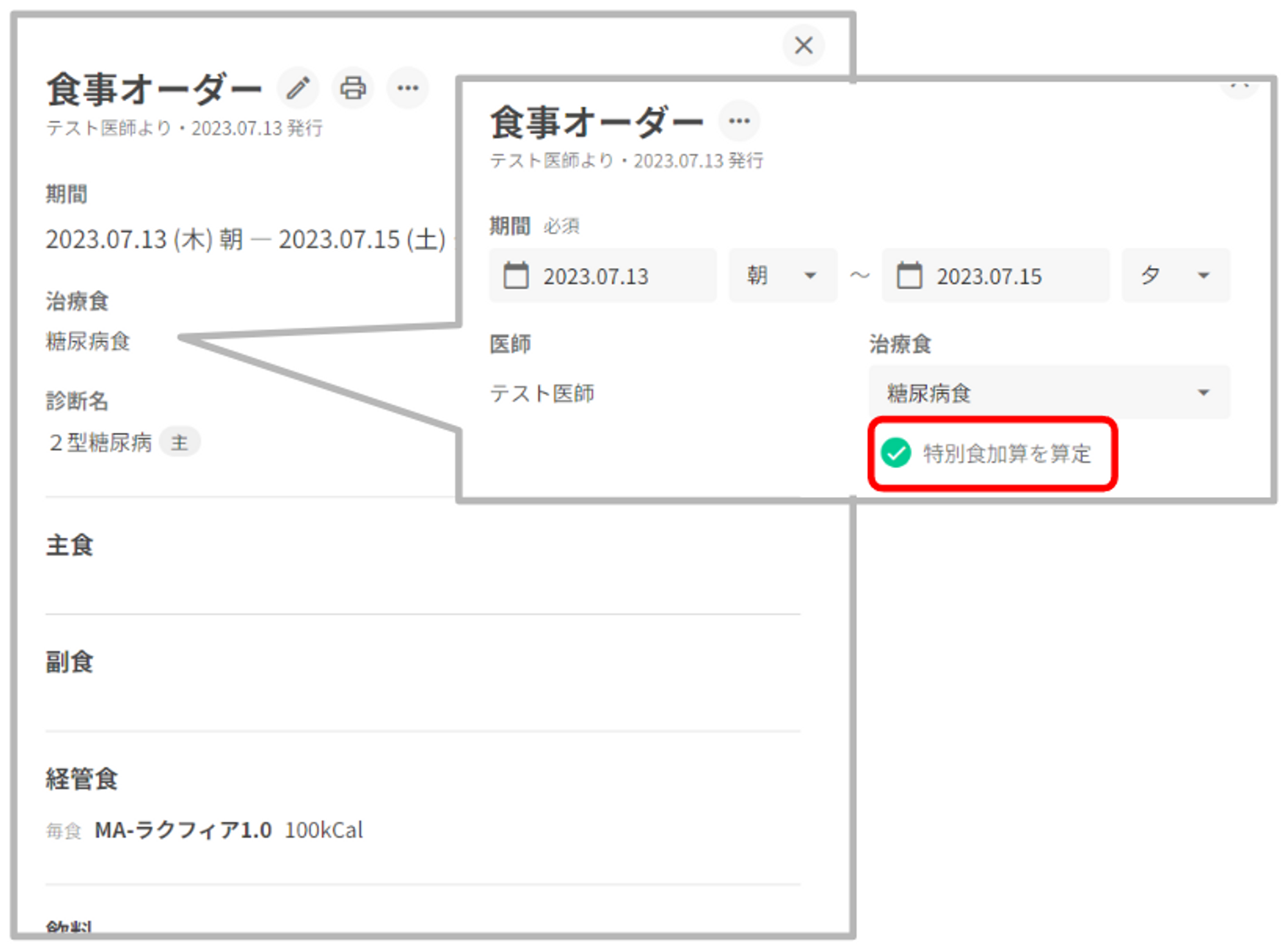Click the pencil edit icon
Screen dimensions: 1286x949
[298, 88]
